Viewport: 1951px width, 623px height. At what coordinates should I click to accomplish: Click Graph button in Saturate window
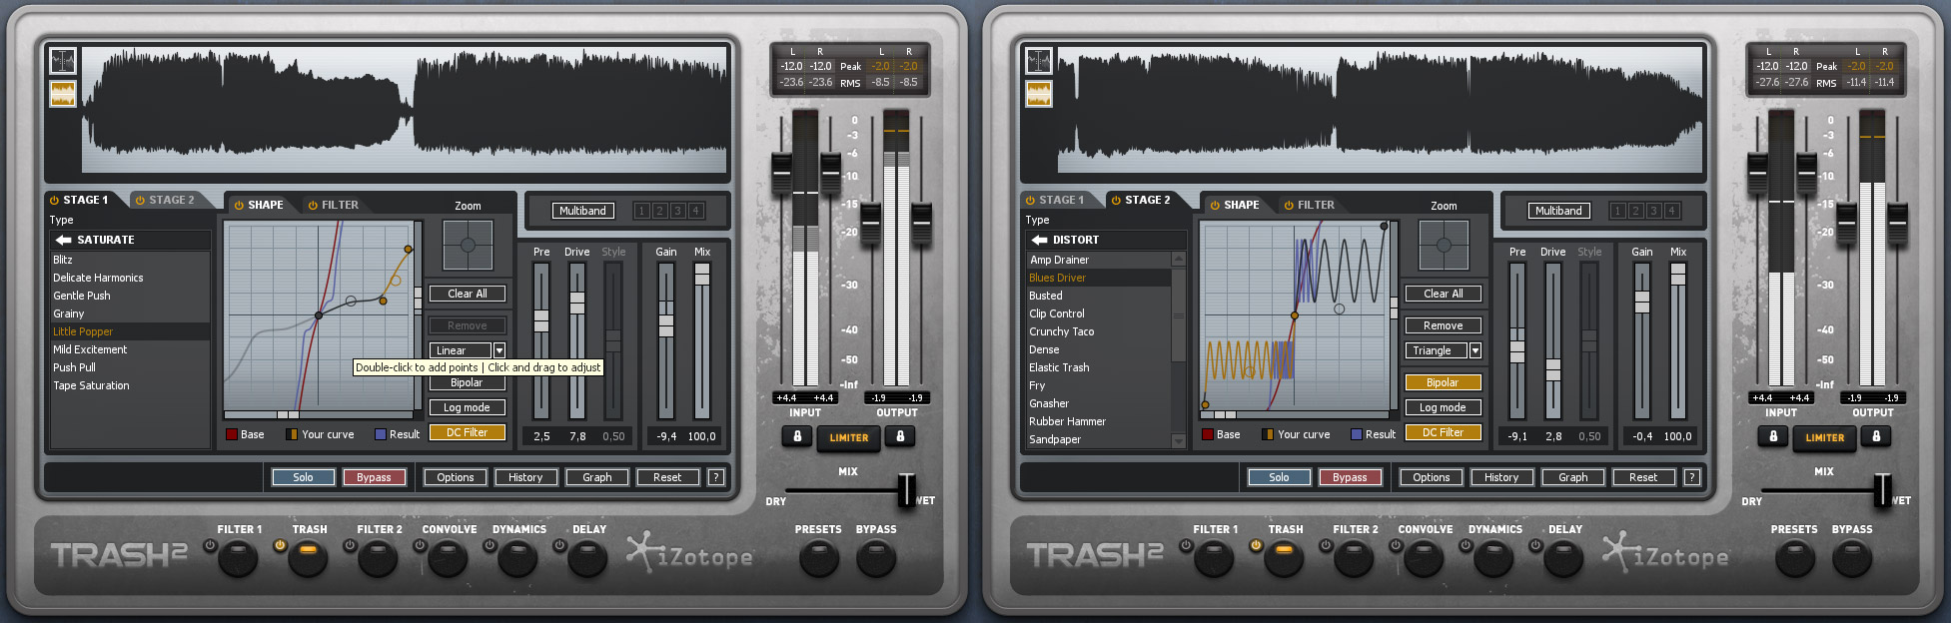coord(596,477)
